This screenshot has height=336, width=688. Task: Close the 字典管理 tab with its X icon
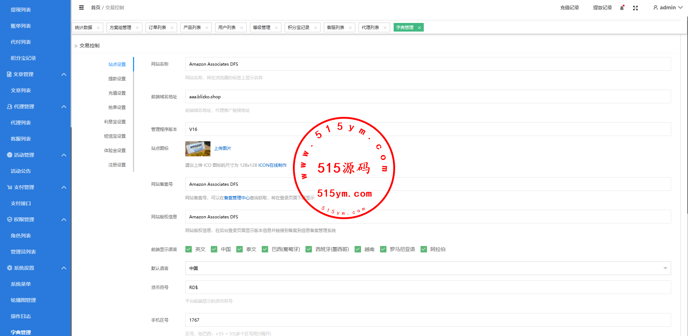click(419, 28)
